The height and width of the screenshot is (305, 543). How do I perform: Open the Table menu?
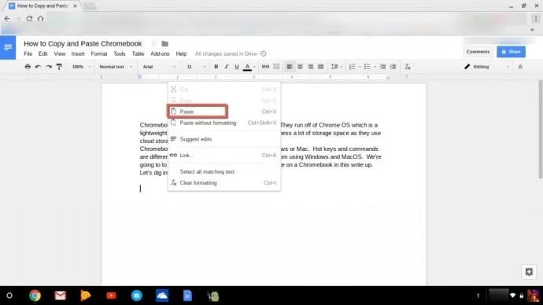click(x=138, y=53)
